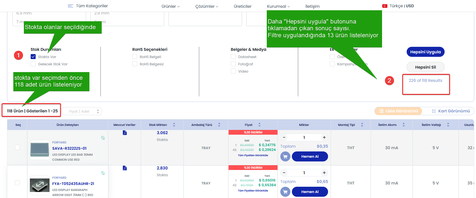Click the Turkish flag language icon
This screenshot has width=476, height=198.
(x=385, y=6)
